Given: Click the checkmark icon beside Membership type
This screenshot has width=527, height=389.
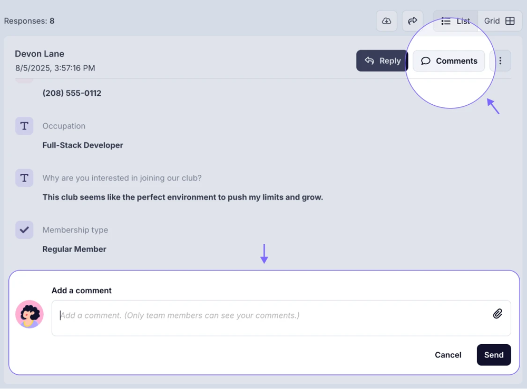Looking at the screenshot, I should point(24,230).
